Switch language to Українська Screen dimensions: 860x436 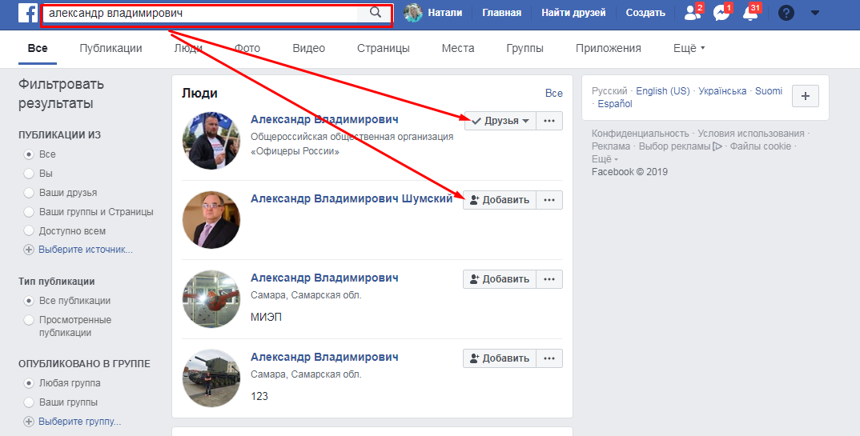coord(722,91)
